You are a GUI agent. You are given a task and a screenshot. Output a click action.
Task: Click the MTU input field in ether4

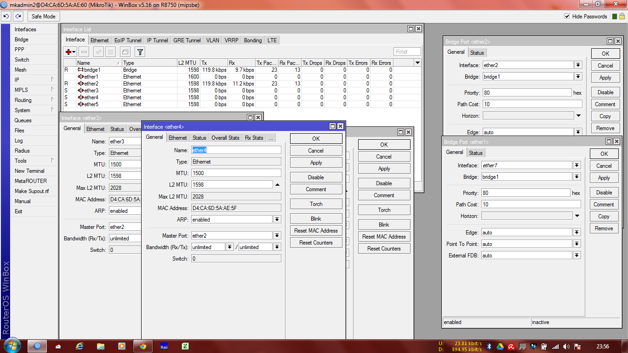click(236, 173)
